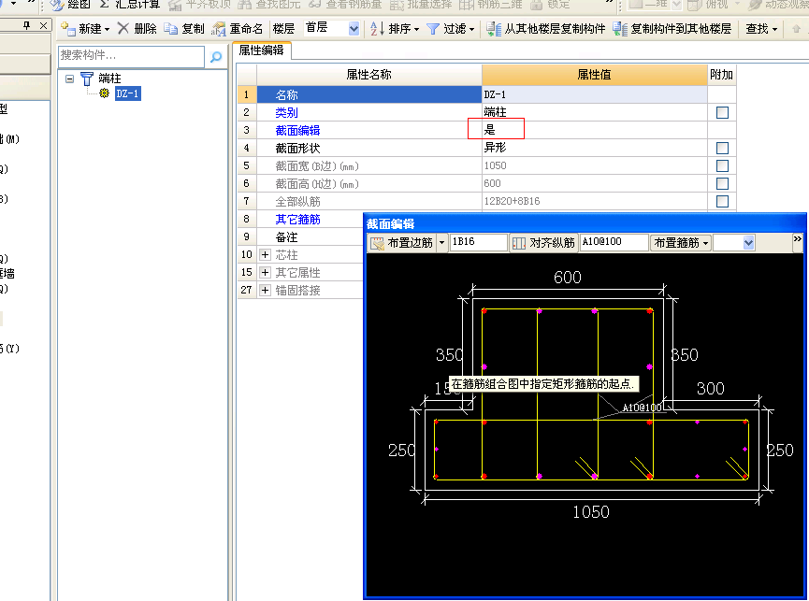Viewport: 809px width, 601px height.
Task: Expand the 芯柱 property group
Action: [265, 254]
